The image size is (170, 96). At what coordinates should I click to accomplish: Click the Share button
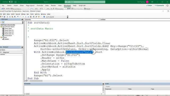coord(149,5)
